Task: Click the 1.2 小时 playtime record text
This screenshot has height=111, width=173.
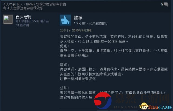Action: pyautogui.click(x=91, y=23)
